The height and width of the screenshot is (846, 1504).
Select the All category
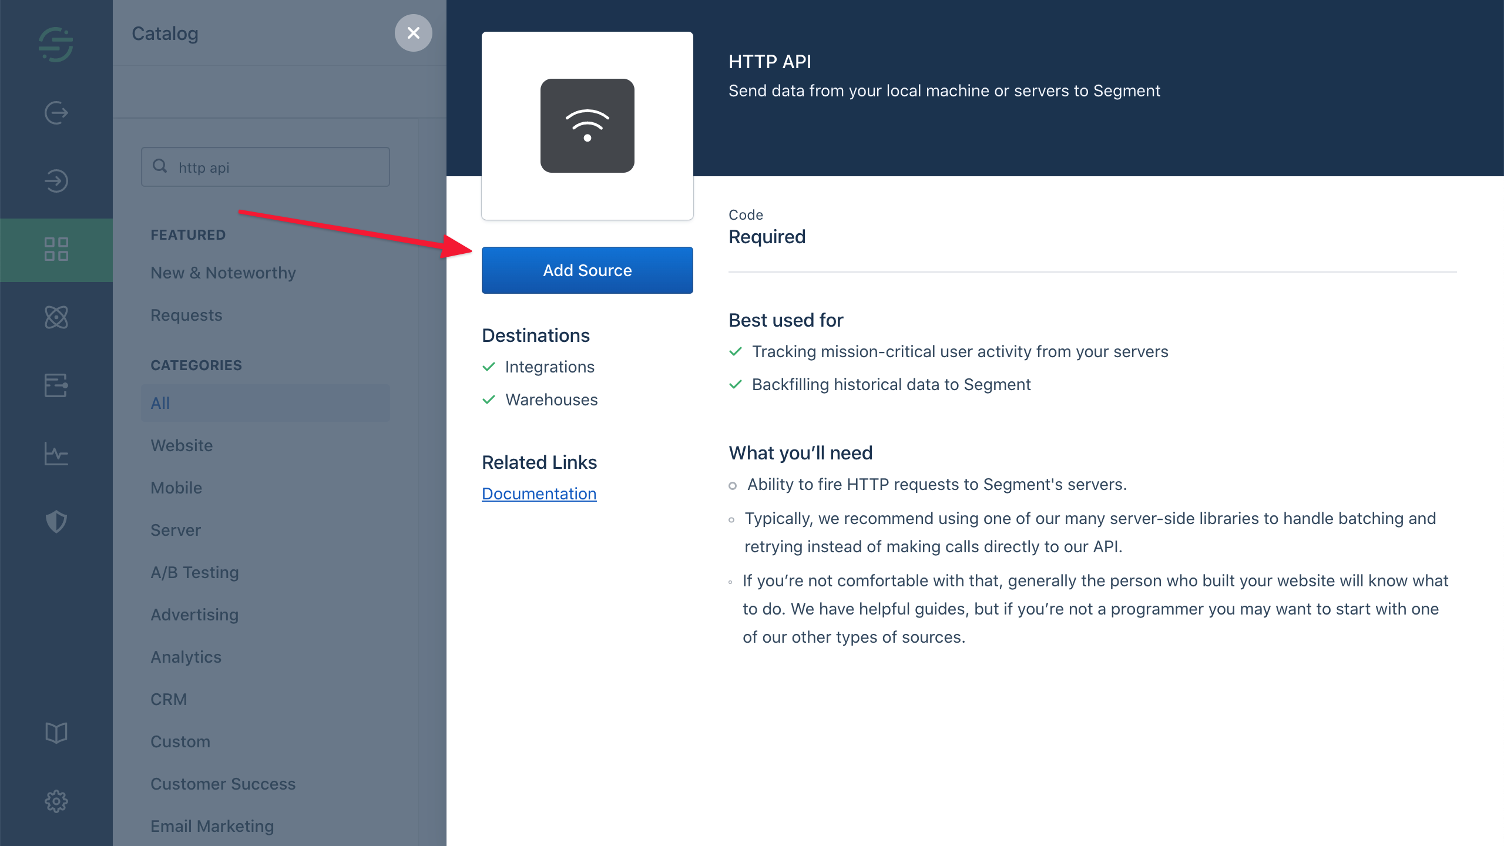coord(266,403)
